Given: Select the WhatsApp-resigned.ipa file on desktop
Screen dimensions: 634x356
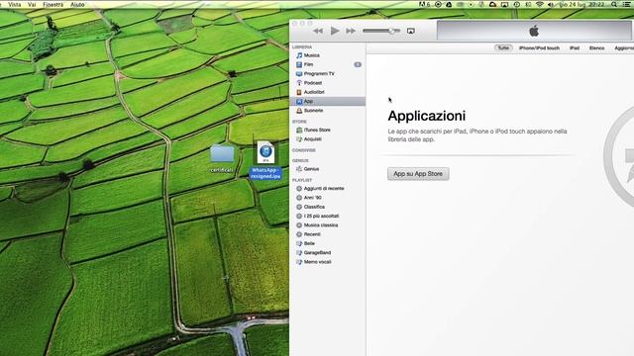Looking at the screenshot, I should pos(265,160).
